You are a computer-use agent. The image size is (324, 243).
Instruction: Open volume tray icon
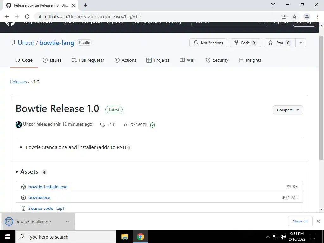click(x=283, y=237)
